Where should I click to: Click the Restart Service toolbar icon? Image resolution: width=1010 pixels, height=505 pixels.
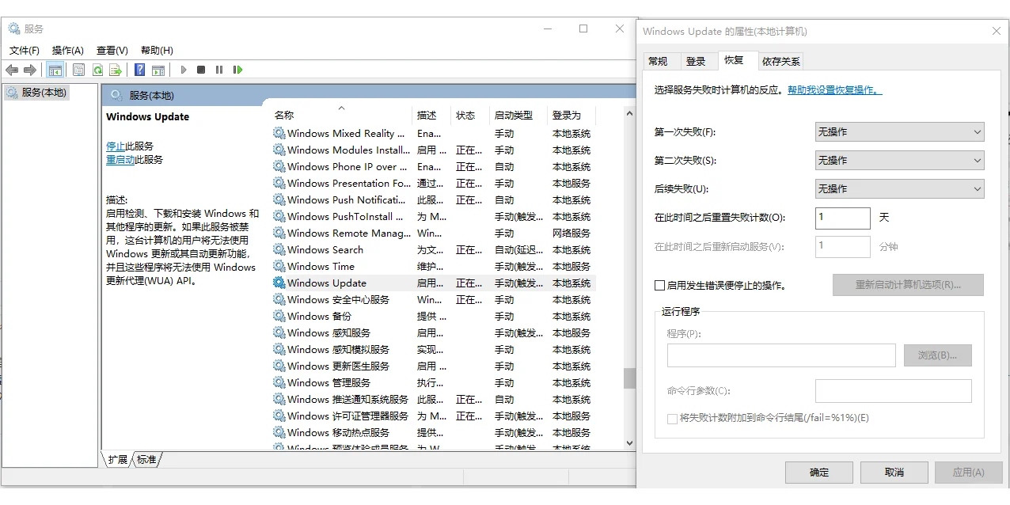point(237,70)
